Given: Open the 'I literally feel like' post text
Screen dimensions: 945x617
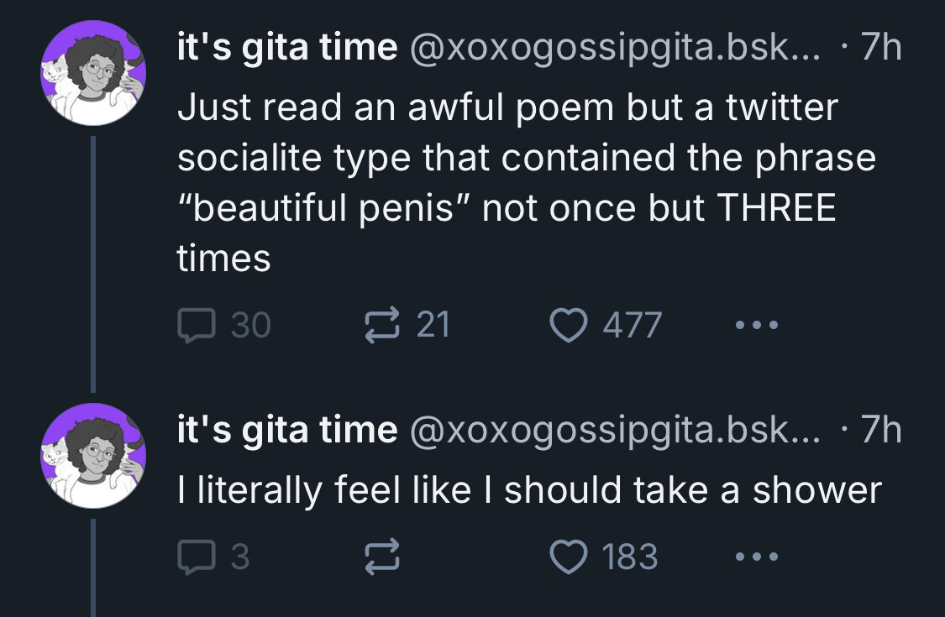Looking at the screenshot, I should coord(529,490).
